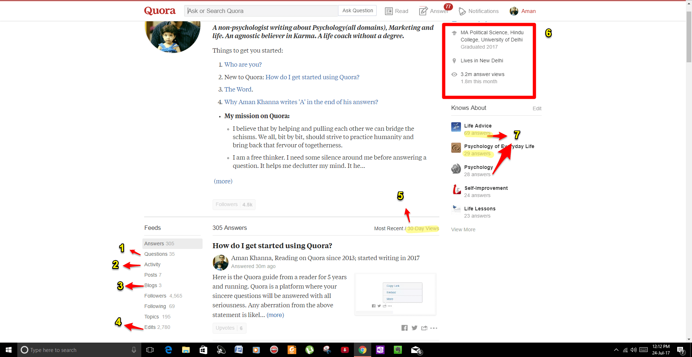Image resolution: width=692 pixels, height=357 pixels.
Task: Click the Upvotes 6 button
Action: (x=230, y=328)
